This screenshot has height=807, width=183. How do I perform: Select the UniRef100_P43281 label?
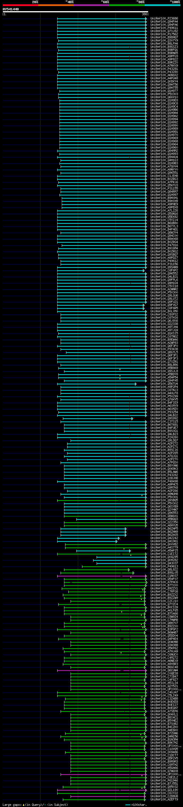tap(164, 69)
